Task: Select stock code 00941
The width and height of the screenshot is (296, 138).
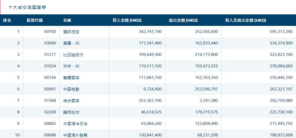Action: point(50,89)
